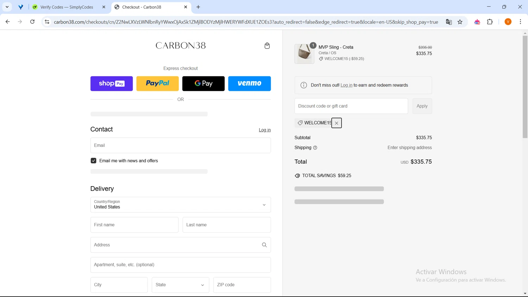The width and height of the screenshot is (528, 297).
Task: Click the WELCOME15 tag icon chip
Action: (x=300, y=123)
